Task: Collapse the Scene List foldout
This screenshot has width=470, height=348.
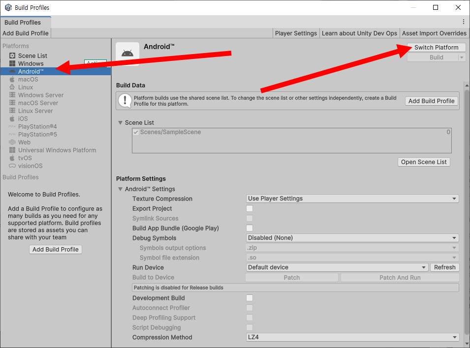Action: click(x=120, y=123)
